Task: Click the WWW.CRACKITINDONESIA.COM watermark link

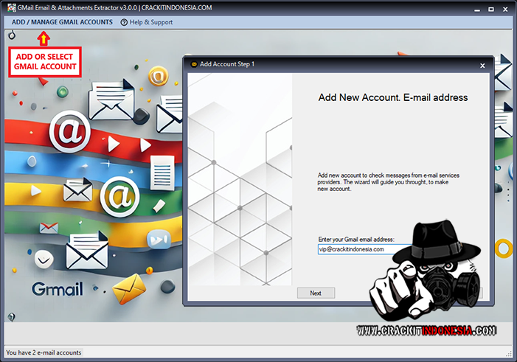Action: pos(426,332)
